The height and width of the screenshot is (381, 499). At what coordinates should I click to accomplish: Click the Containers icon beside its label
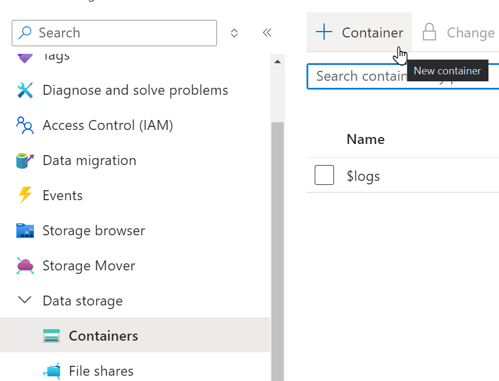51,335
